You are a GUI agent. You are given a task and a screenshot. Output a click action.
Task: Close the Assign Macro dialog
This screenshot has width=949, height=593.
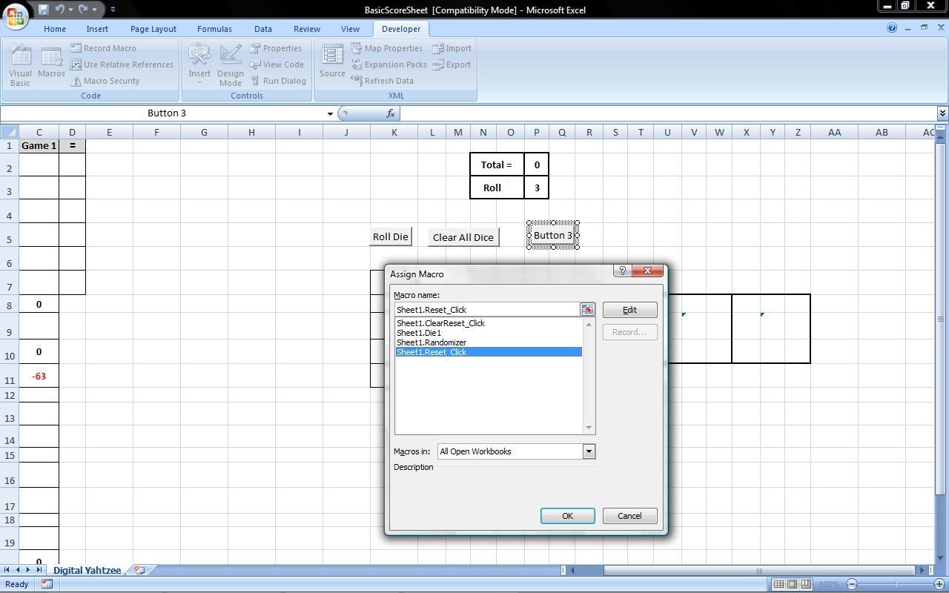647,271
